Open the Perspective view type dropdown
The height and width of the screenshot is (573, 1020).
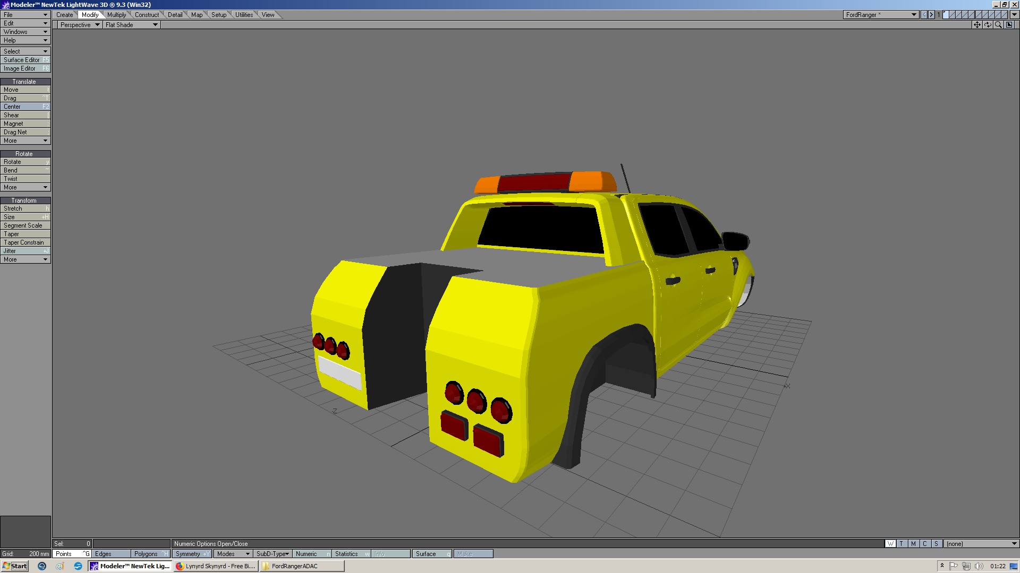[80, 25]
